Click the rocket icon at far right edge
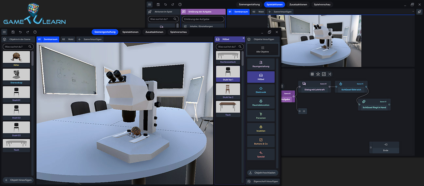The image size is (424, 186). point(419,12)
